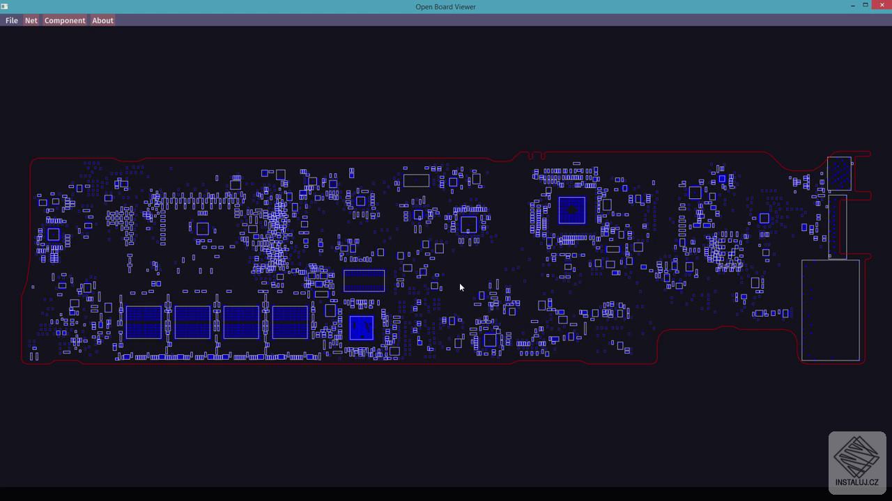This screenshot has height=501, width=892.
Task: Click the leftmost memory chip in the bottom row
Action: [144, 321]
